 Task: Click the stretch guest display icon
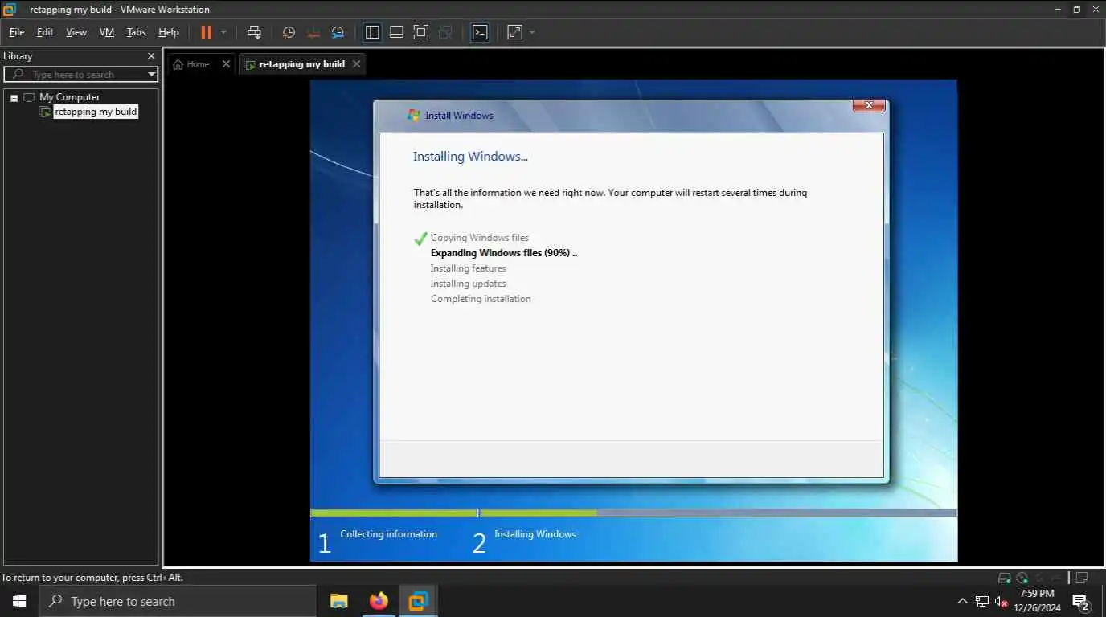pyautogui.click(x=514, y=32)
